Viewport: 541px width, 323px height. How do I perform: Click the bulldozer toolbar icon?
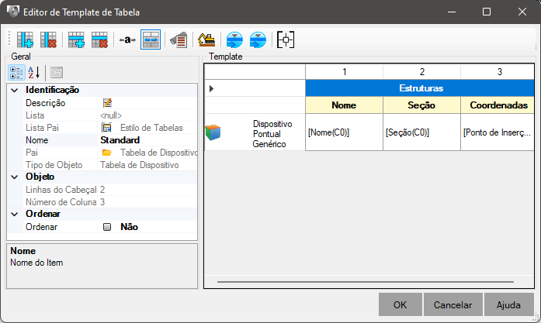[x=206, y=40]
